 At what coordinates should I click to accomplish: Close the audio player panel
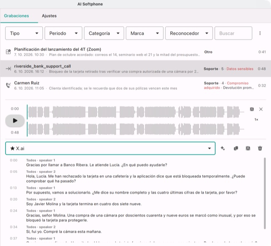261,109
